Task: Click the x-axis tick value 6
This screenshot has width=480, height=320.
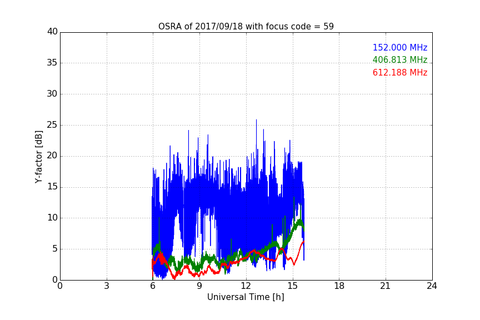Action: [x=153, y=286]
